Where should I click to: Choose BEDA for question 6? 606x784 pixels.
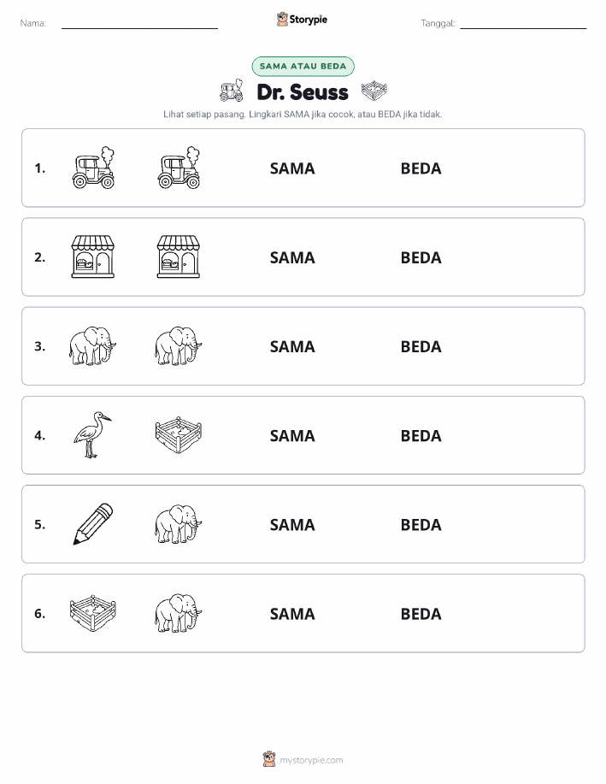pos(421,614)
